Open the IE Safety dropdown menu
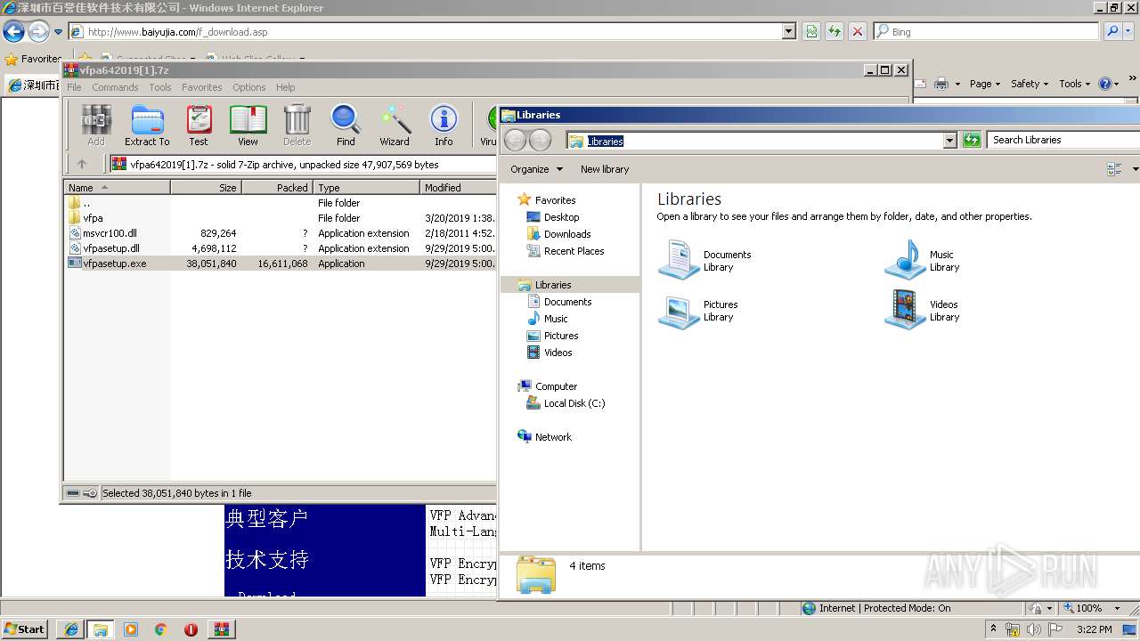Viewport: 1140px width, 641px height. point(1030,84)
